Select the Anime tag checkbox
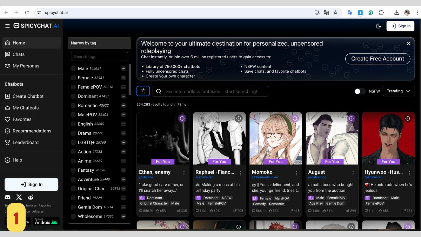This screenshot has width=421, height=237. (73, 161)
